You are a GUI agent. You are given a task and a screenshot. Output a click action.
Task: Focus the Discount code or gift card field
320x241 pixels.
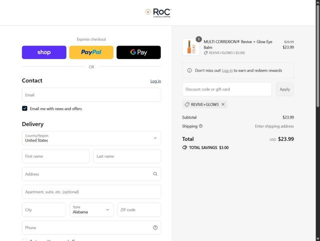coord(227,89)
